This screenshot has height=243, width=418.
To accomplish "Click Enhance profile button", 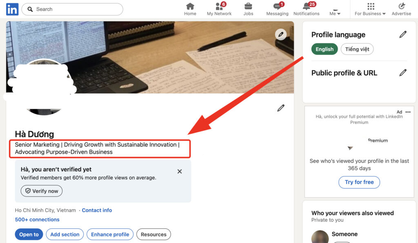I will click(x=110, y=234).
